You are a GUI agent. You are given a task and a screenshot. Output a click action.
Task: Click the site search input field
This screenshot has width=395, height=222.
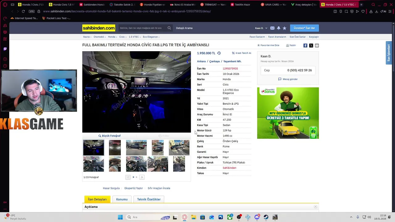[x=143, y=28]
